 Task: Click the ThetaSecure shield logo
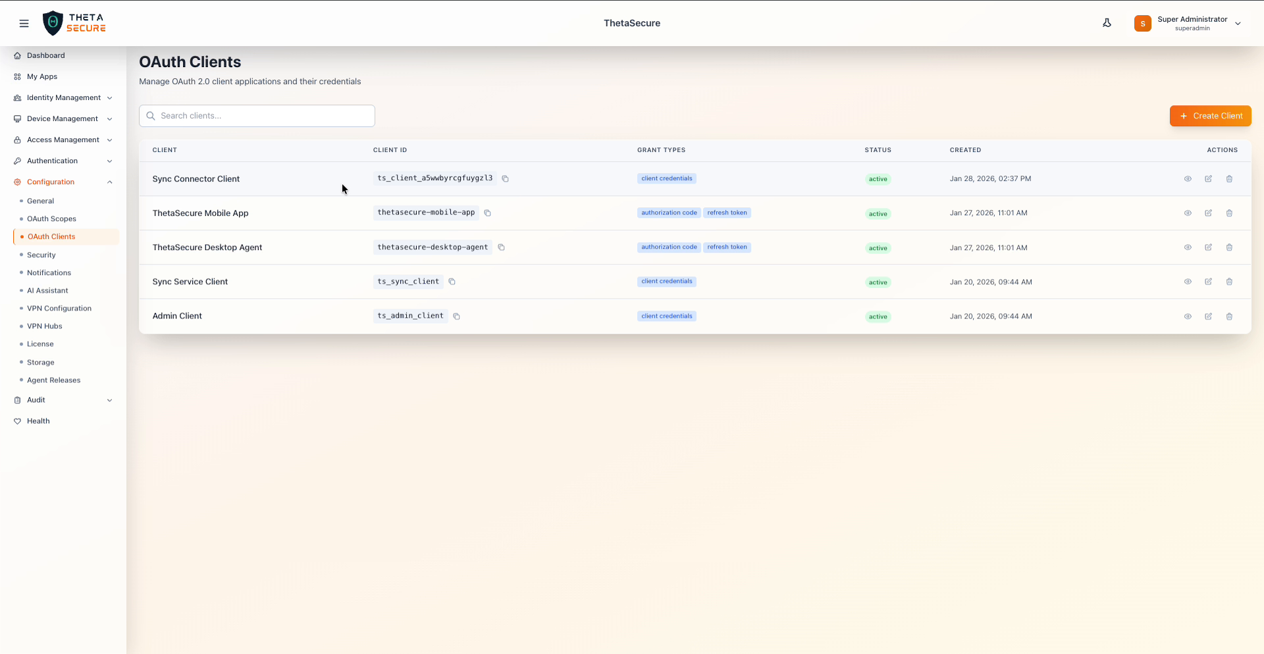(53, 22)
